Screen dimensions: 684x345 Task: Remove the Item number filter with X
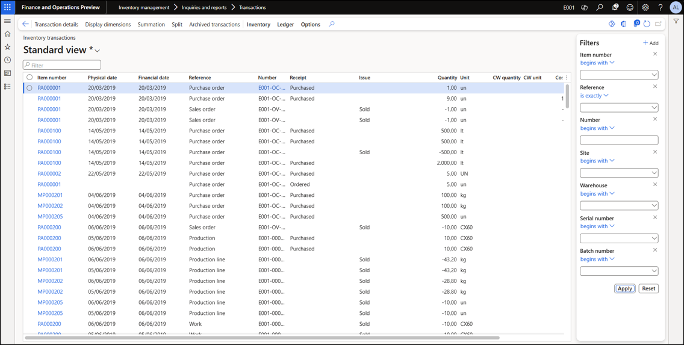[655, 54]
